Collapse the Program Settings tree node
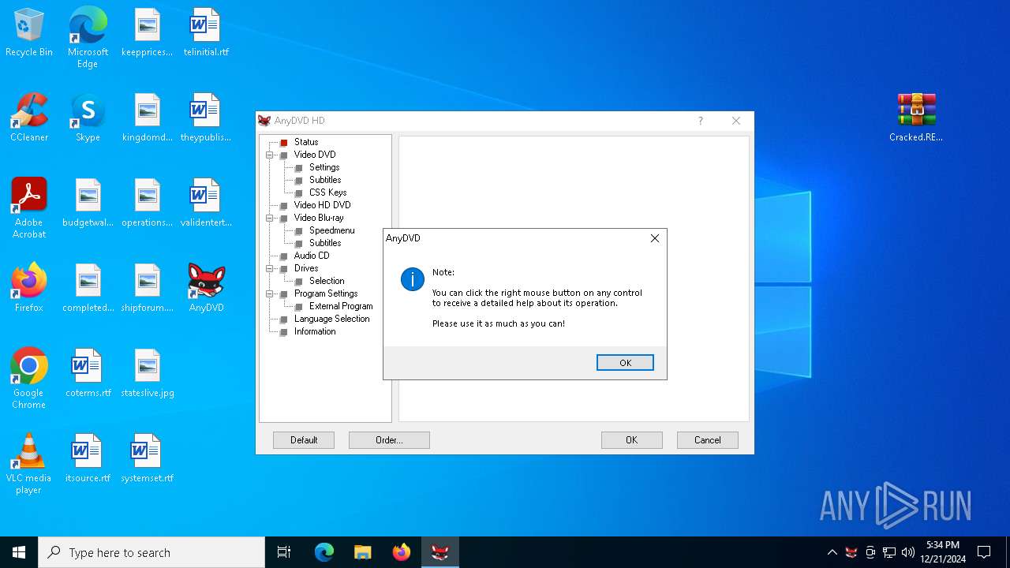Image resolution: width=1010 pixels, height=568 pixels. (270, 293)
